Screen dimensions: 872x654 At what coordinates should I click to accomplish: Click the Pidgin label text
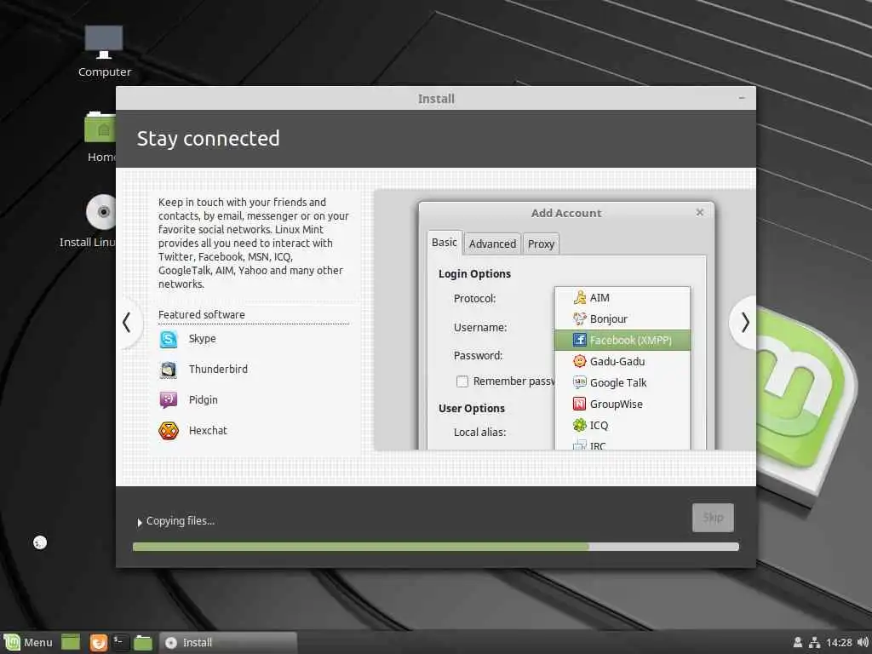coord(204,400)
